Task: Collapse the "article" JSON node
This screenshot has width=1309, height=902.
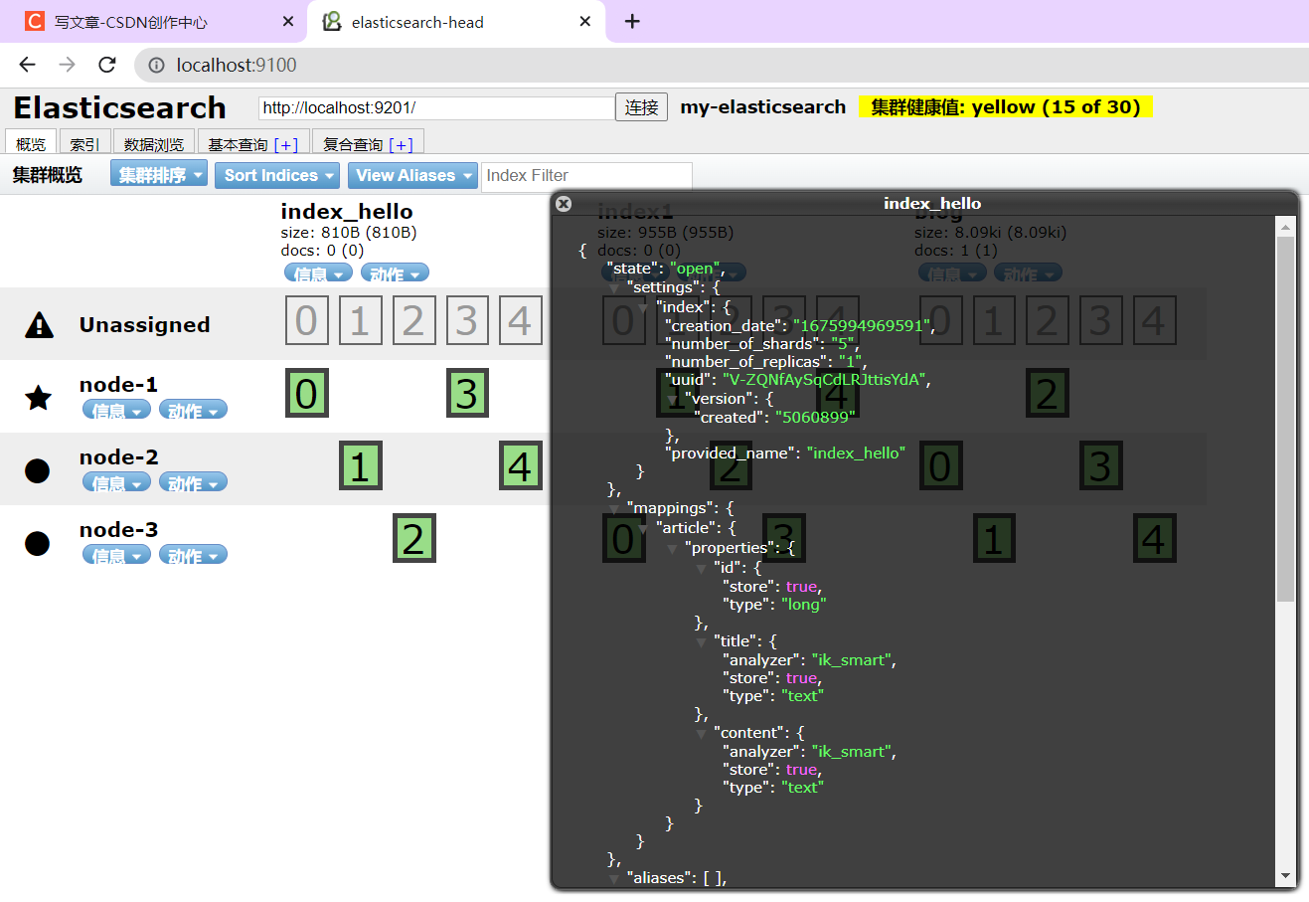Action: click(643, 529)
